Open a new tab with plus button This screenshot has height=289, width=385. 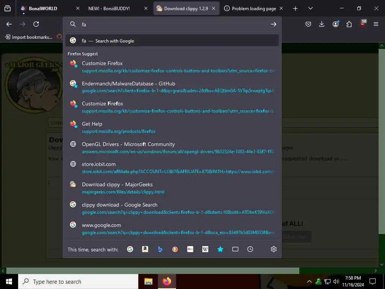click(x=296, y=9)
